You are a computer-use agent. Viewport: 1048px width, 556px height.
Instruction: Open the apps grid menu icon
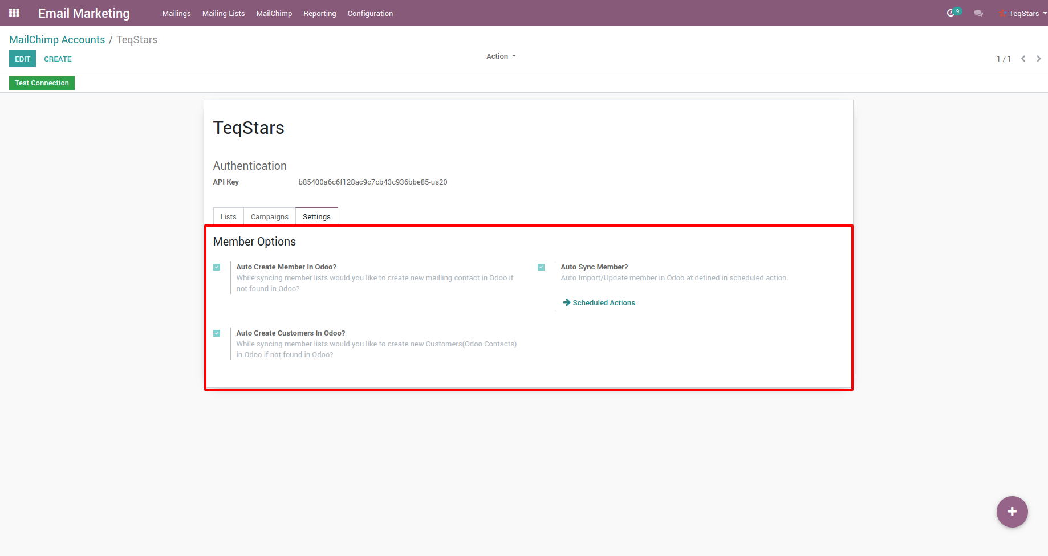[x=14, y=13]
